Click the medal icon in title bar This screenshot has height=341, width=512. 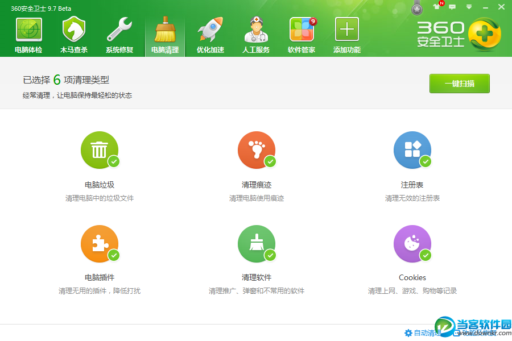(417, 8)
